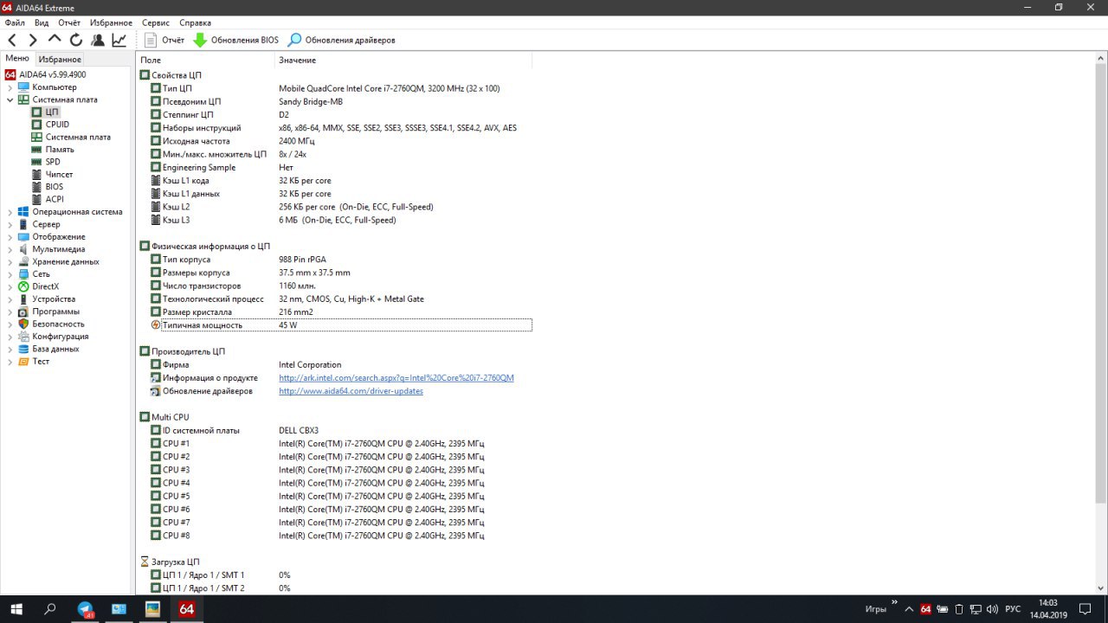Viewport: 1108px width, 623px height.
Task: Open the Файл menu
Action: [x=15, y=22]
